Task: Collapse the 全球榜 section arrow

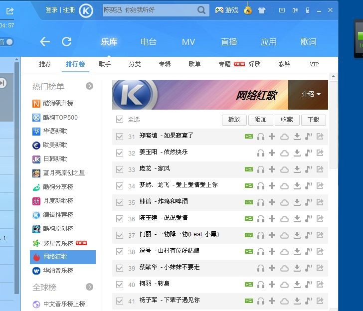Action: click(89, 287)
